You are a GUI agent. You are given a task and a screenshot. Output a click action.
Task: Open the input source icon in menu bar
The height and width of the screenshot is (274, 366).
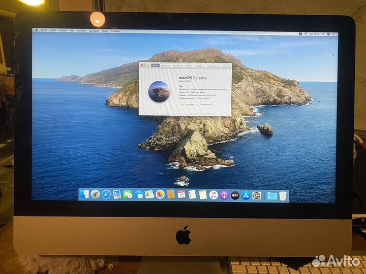pyautogui.click(x=300, y=34)
